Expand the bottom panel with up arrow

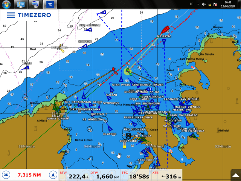(x=235, y=175)
